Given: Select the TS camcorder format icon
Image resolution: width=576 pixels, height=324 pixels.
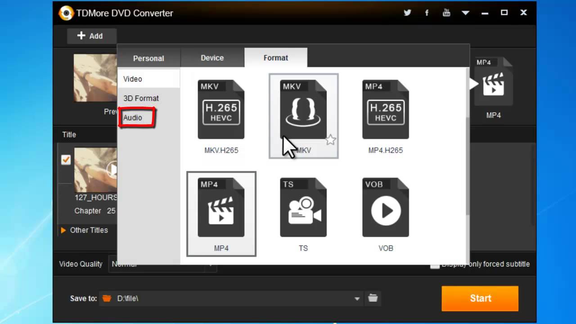Looking at the screenshot, I should [303, 207].
